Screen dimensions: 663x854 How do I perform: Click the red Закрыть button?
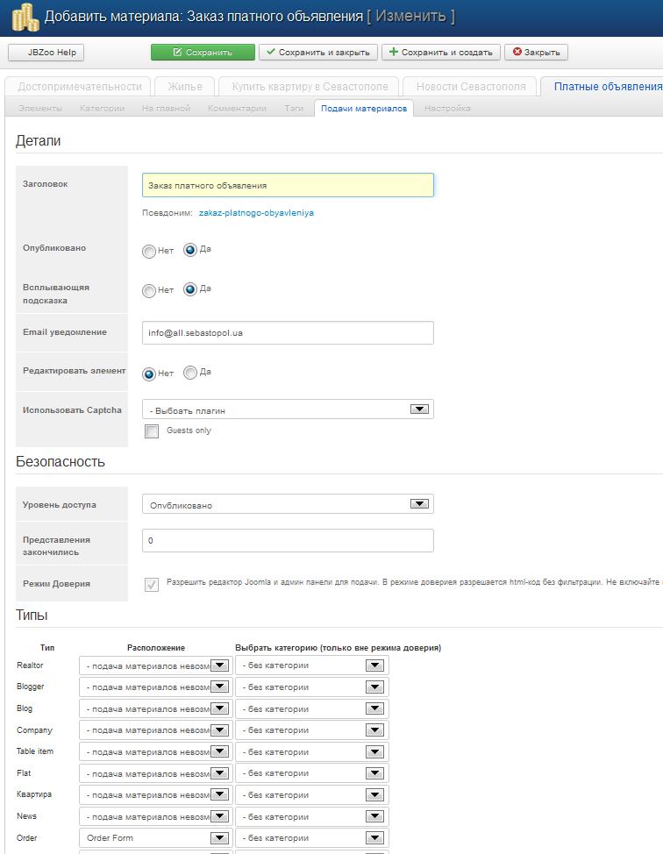pyautogui.click(x=536, y=53)
